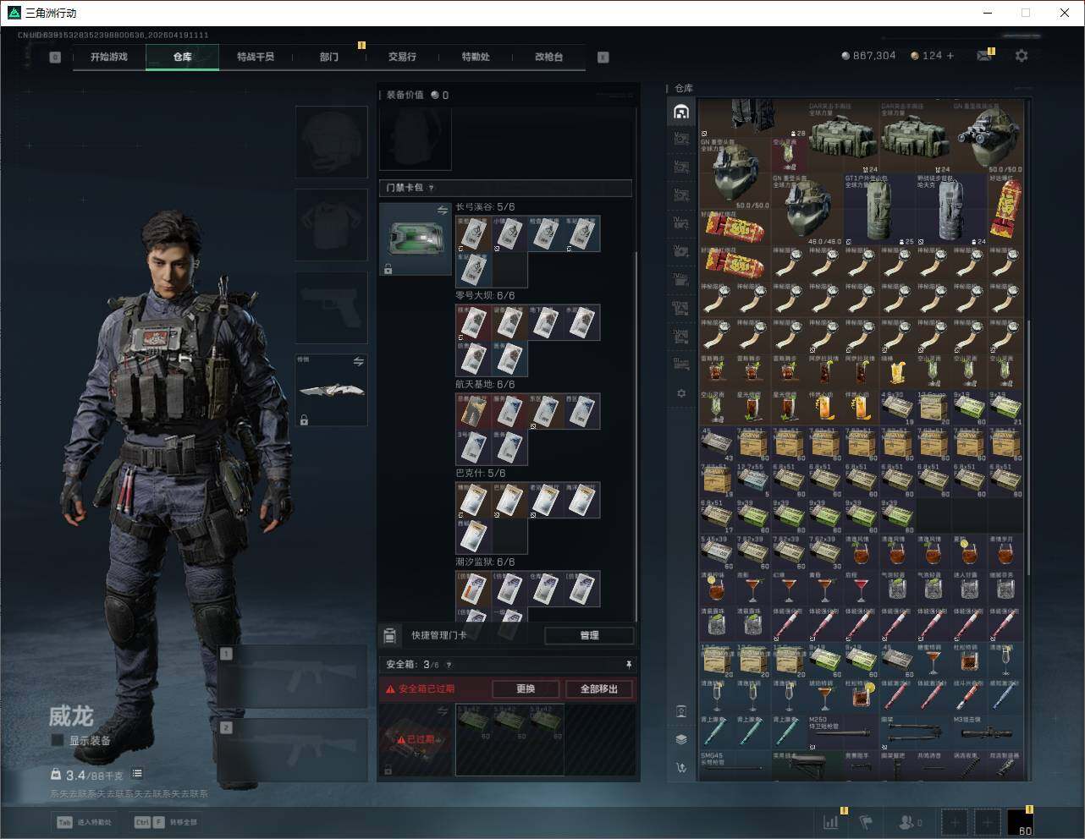This screenshot has height=839, width=1085.
Task: Open the flag icon in bottom bar
Action: pyautogui.click(x=866, y=821)
